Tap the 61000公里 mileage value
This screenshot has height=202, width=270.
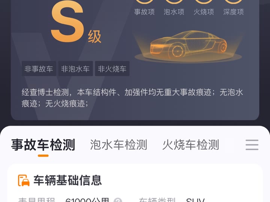(x=87, y=200)
